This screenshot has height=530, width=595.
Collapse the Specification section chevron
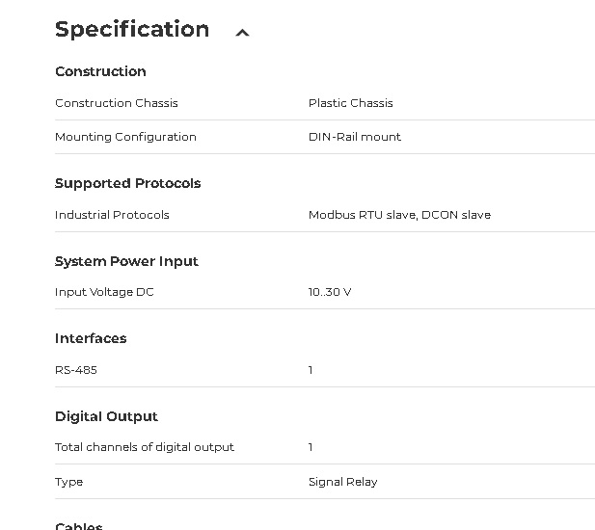click(243, 33)
